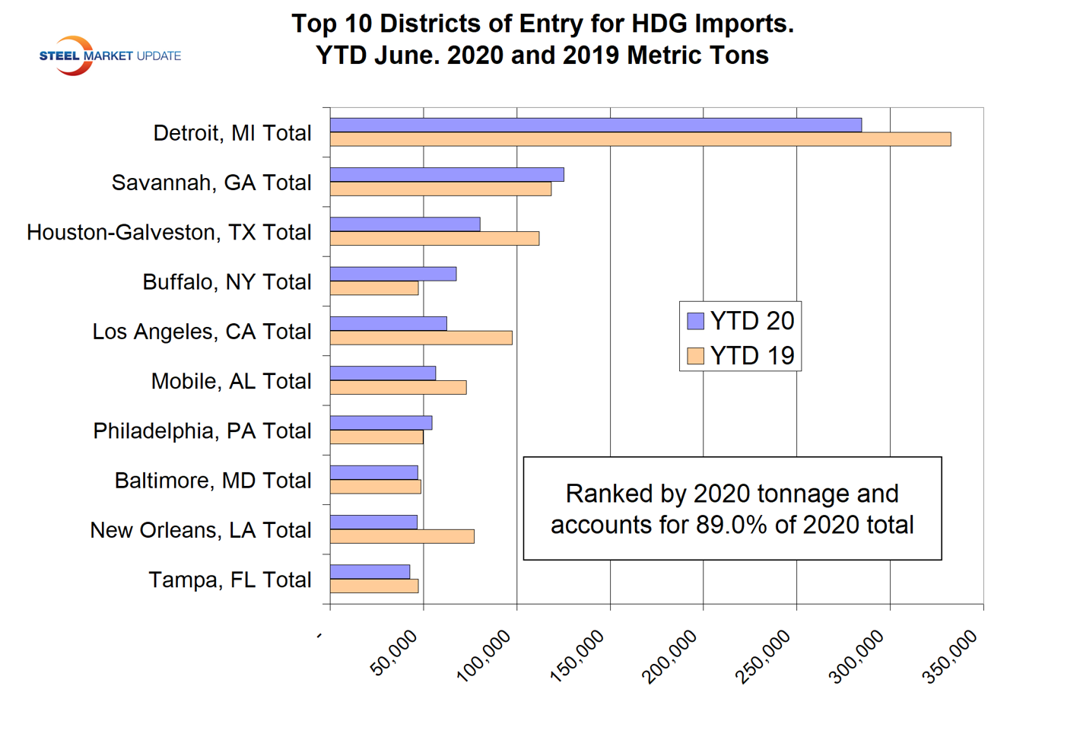Click the Houston-Galveston, TX Total label
This screenshot has width=1080, height=740.
pos(169,232)
